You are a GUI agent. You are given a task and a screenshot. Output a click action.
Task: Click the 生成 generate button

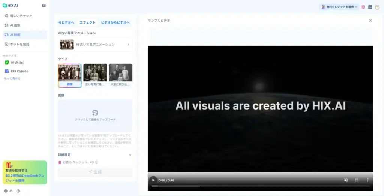pos(95,172)
